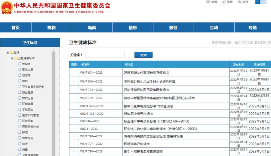This screenshot has height=156, width=271.
Task: Collapse the 卫生健康标准 tree node
Action: coord(12,58)
